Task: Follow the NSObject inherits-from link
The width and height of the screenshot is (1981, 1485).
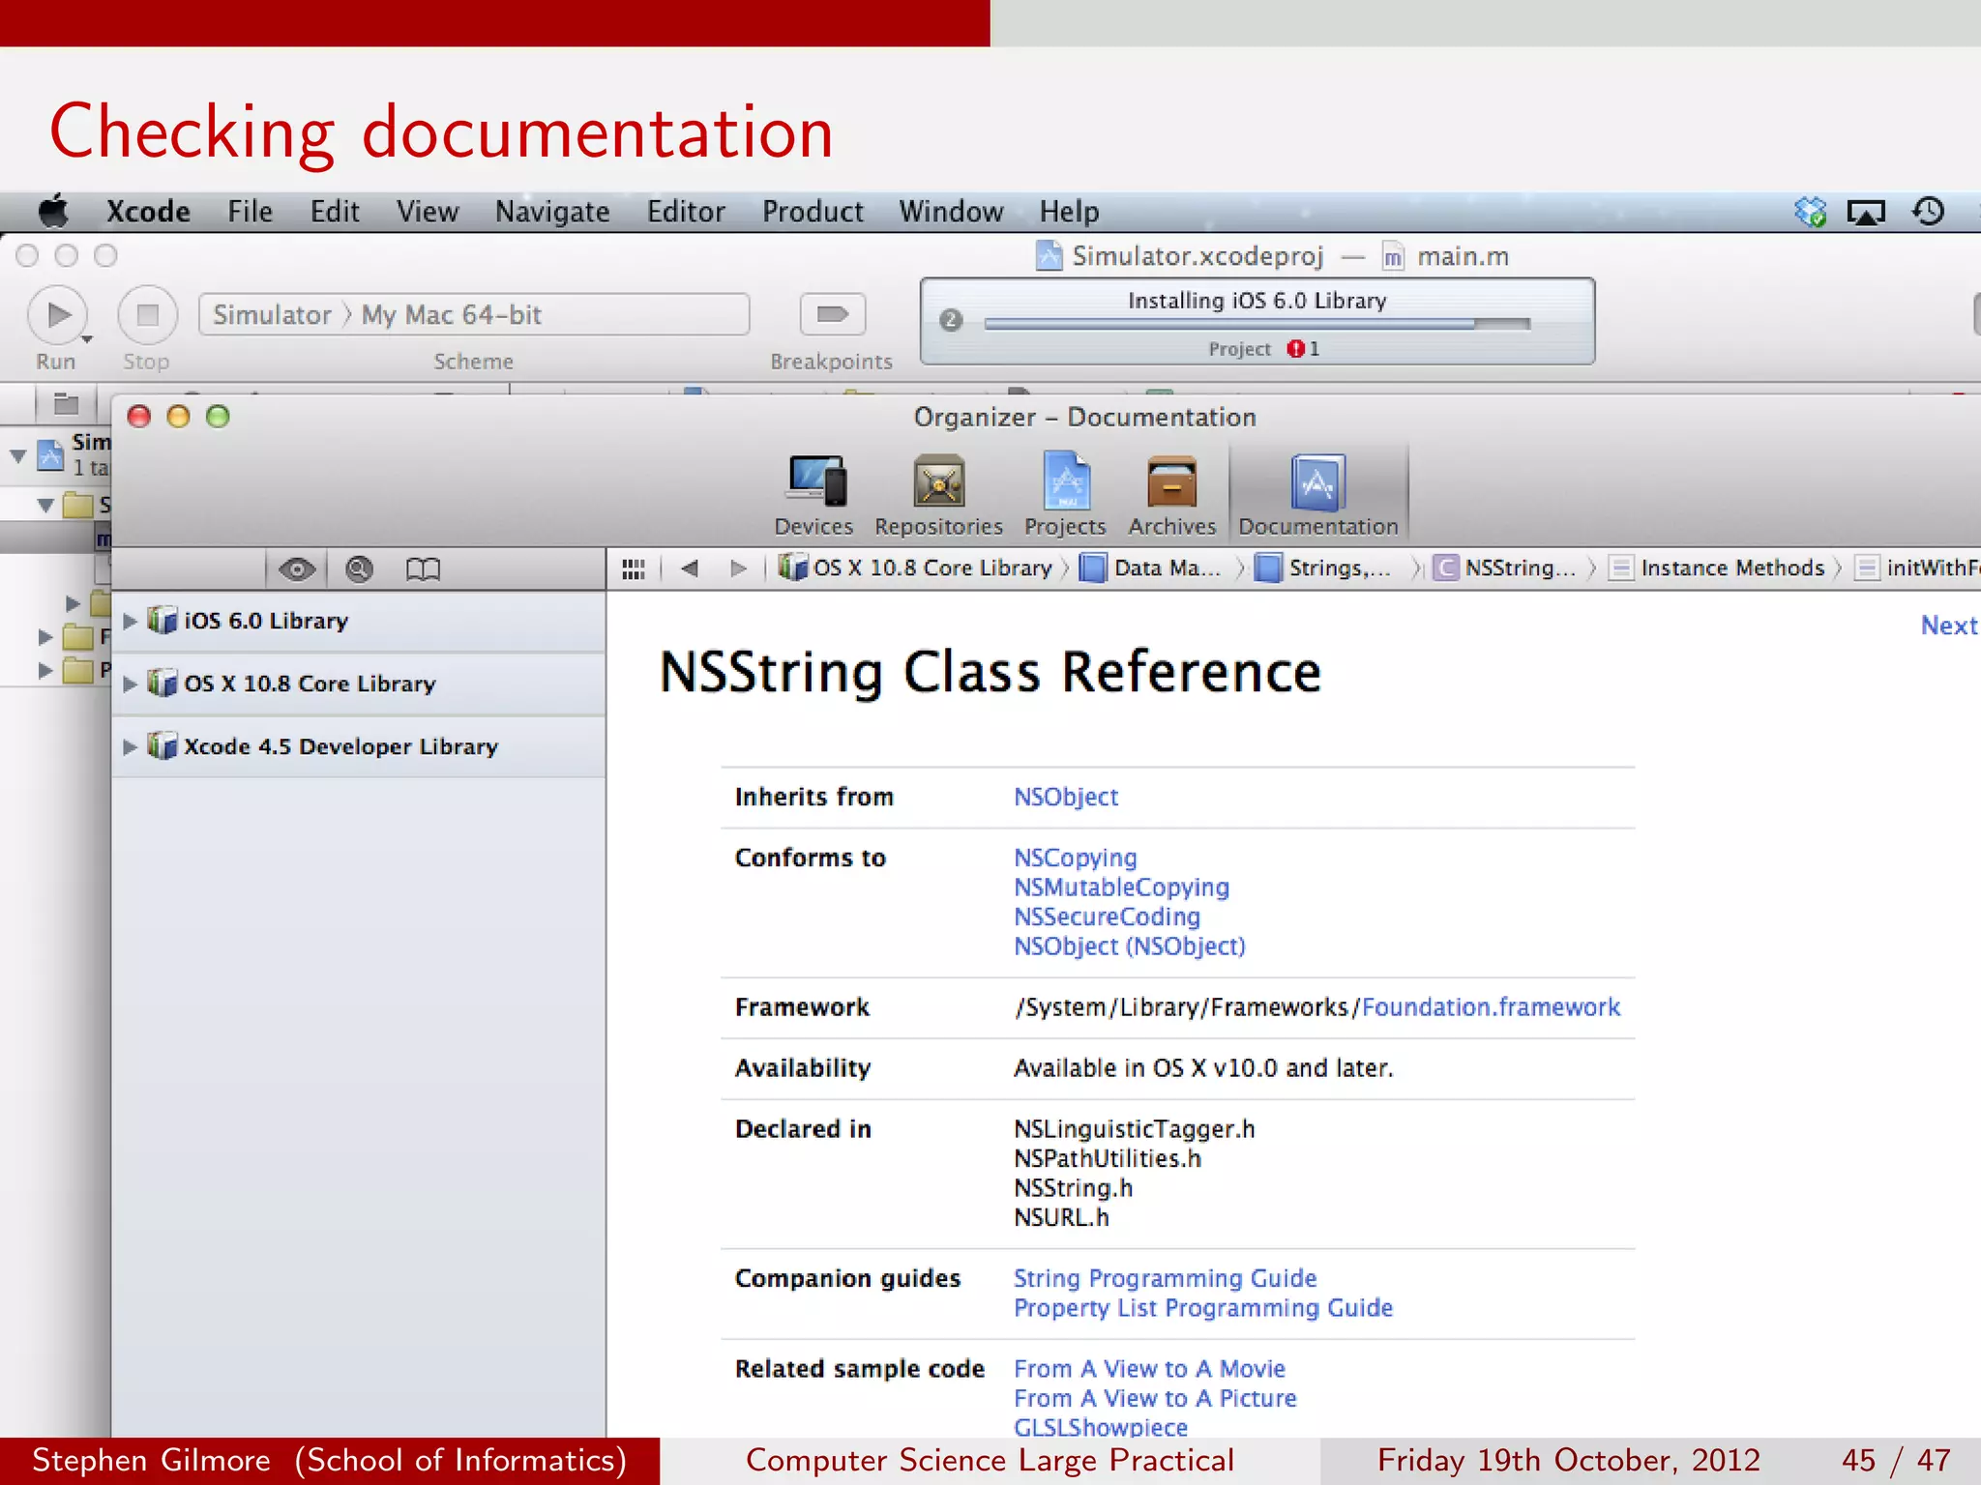Action: [1066, 797]
